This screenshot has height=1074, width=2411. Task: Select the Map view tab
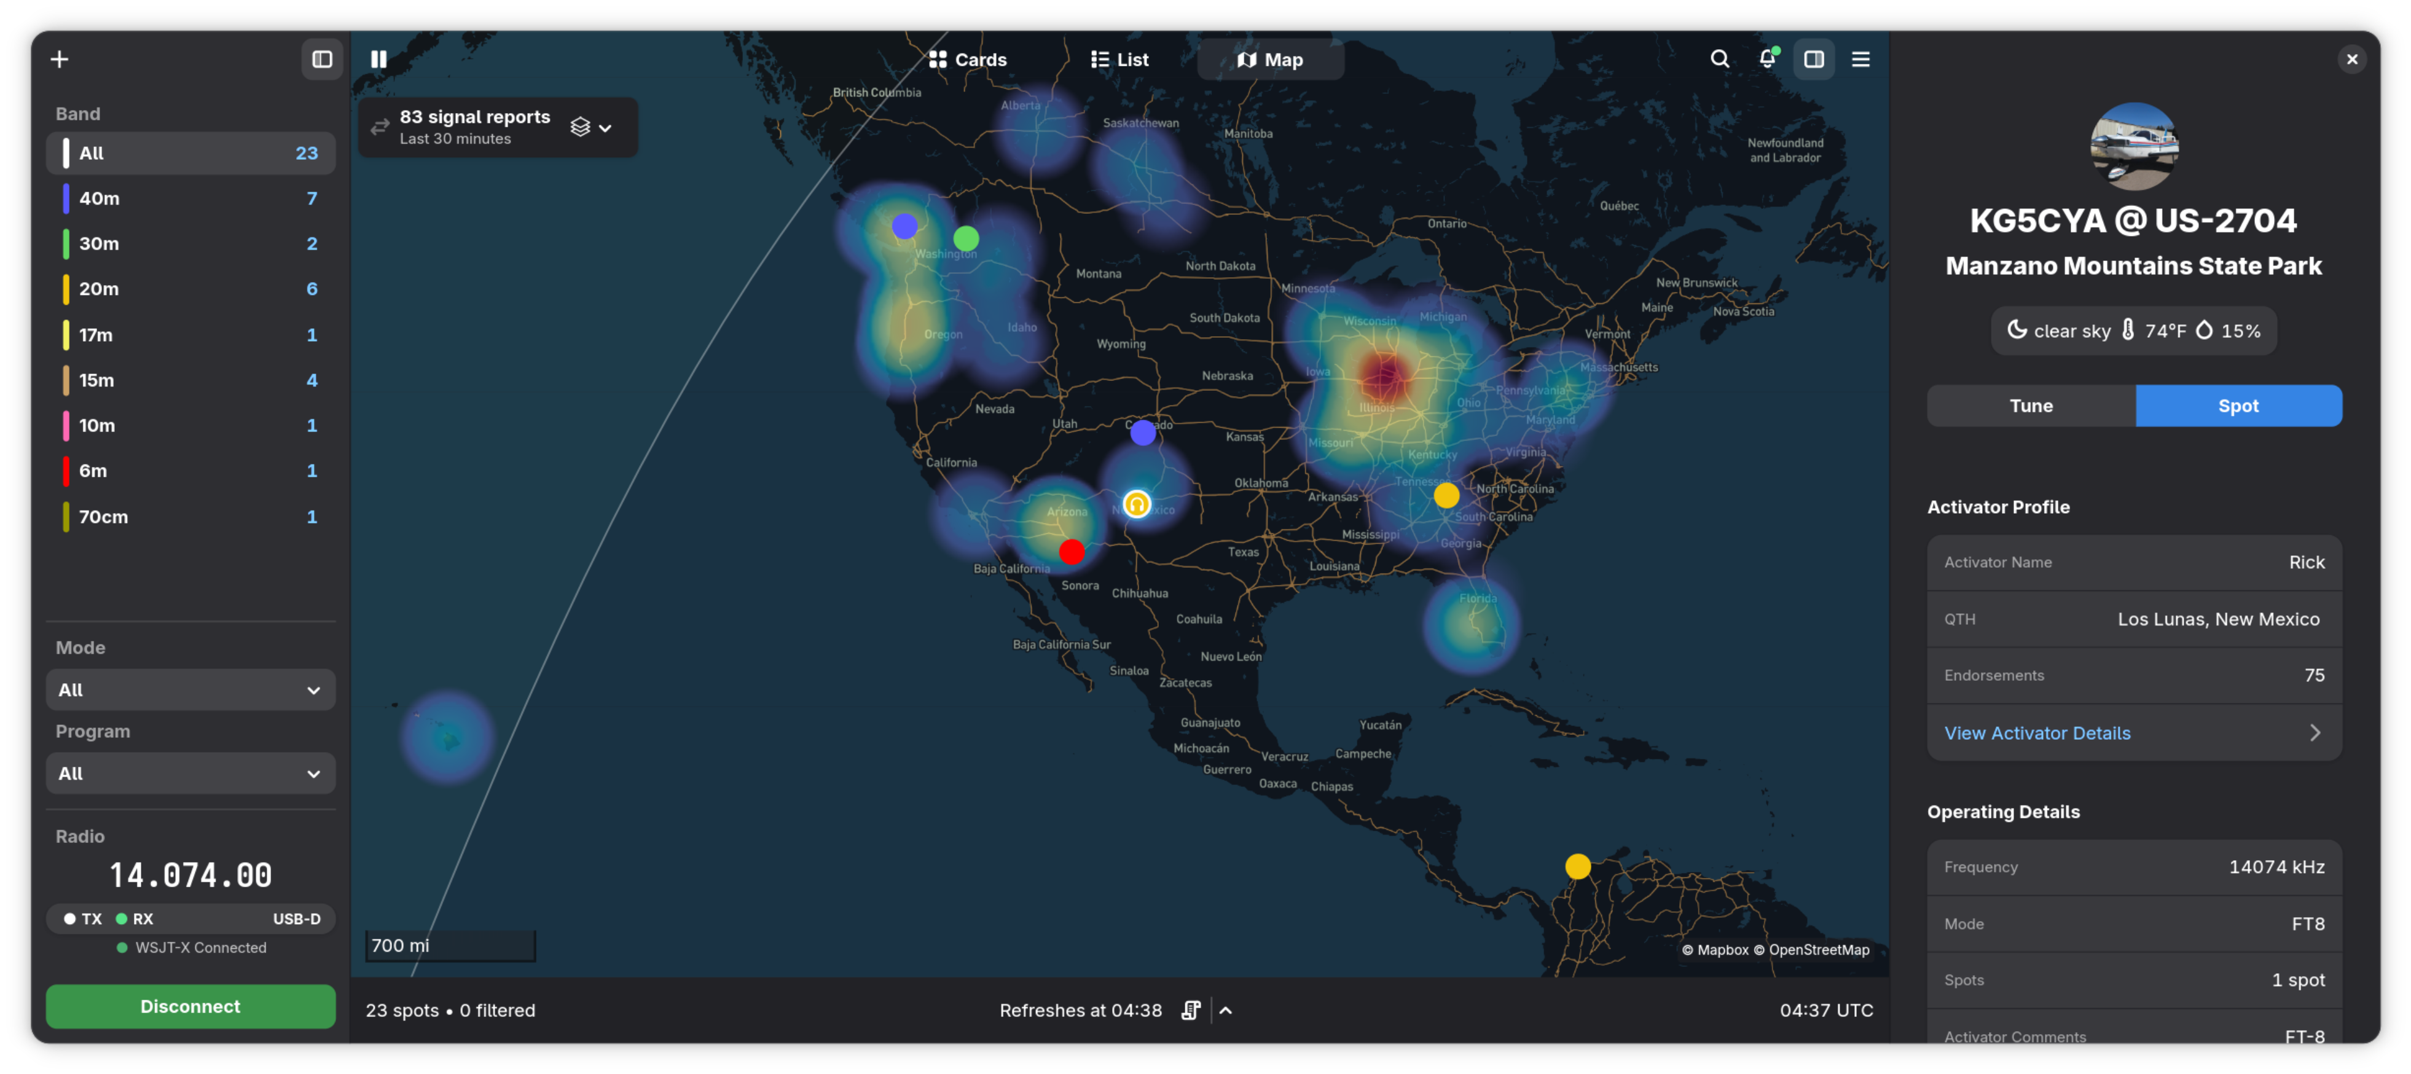(1270, 59)
